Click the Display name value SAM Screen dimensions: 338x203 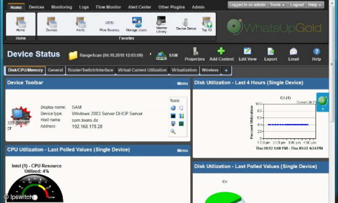77,107
